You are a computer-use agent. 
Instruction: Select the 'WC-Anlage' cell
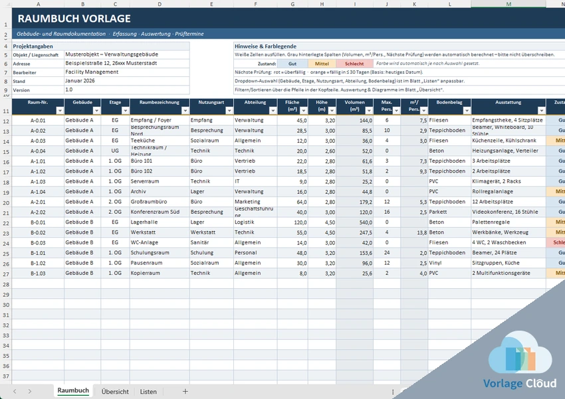coord(160,242)
